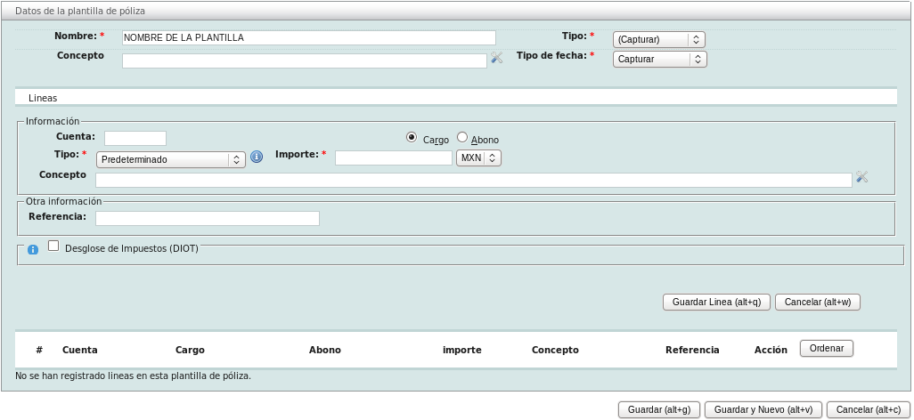Screen dimensions: 914x420
Task: Click the Referencia text field
Action: 207,218
